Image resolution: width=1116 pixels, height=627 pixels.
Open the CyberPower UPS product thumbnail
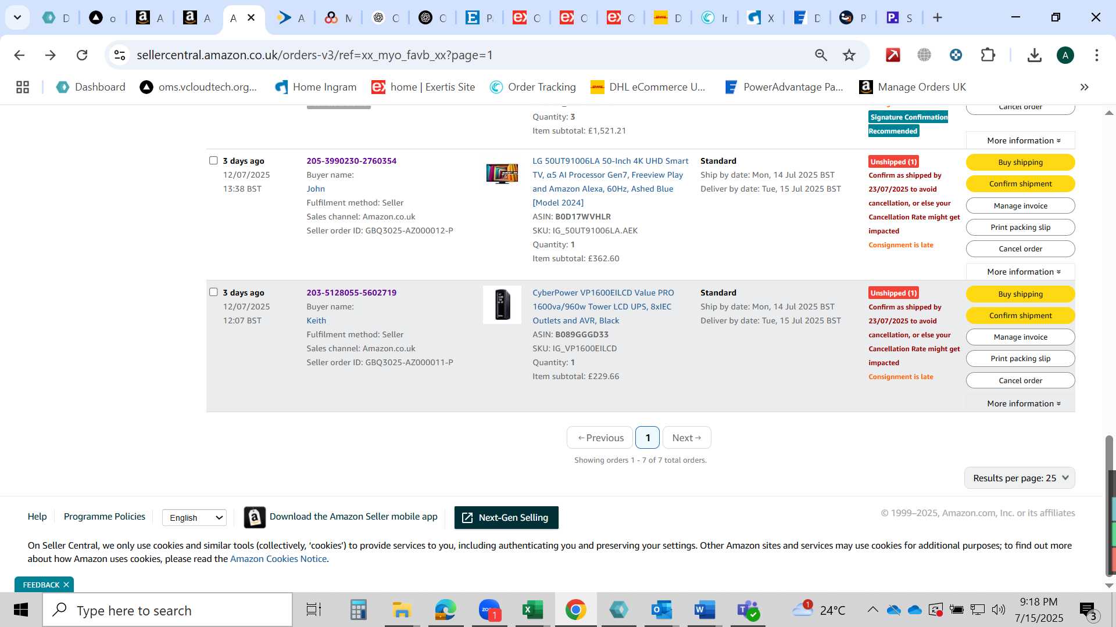502,305
